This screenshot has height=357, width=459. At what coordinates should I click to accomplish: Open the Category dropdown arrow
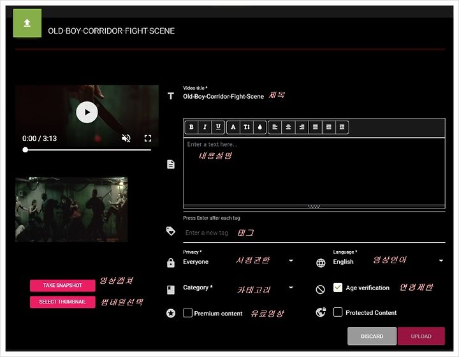point(291,288)
